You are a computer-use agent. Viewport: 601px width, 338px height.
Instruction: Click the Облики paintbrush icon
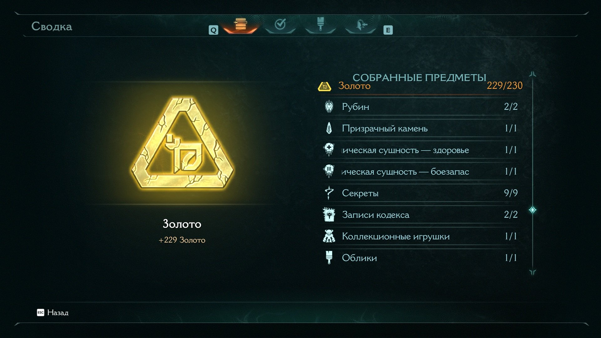329,258
